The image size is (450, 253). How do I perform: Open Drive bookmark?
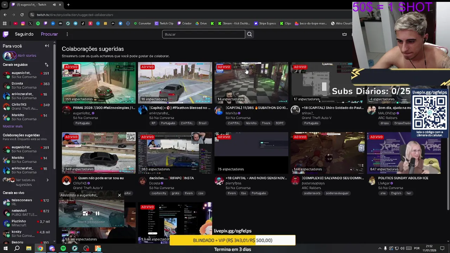pos(201,24)
